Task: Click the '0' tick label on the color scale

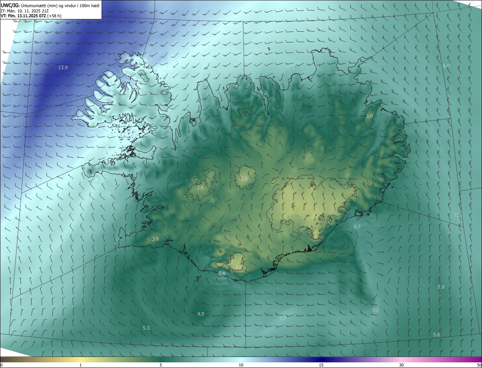Action: (2, 365)
